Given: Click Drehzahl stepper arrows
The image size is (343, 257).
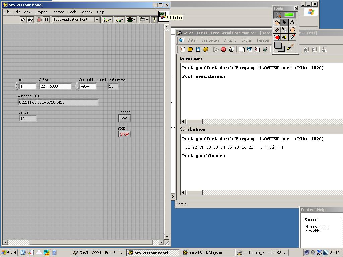Looking at the screenshot, I should point(77,86).
